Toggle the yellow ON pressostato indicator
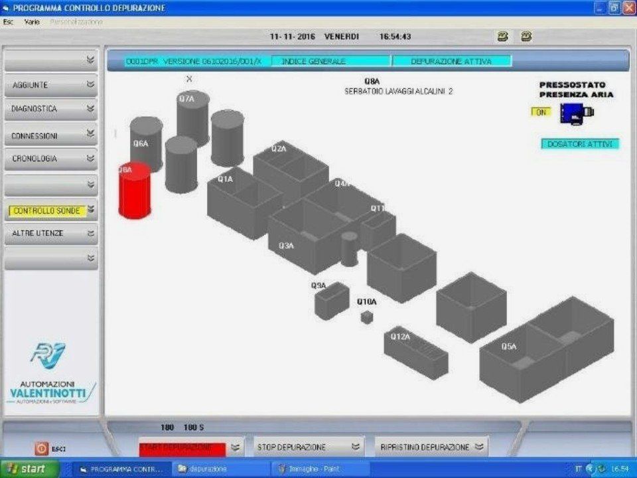The width and height of the screenshot is (637, 478). 541,112
